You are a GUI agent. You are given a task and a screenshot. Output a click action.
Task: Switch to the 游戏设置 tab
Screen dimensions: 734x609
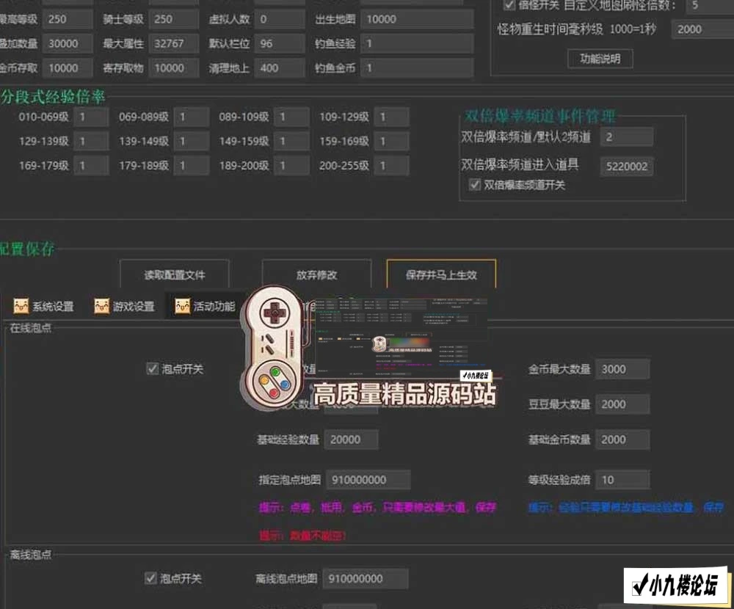click(124, 307)
